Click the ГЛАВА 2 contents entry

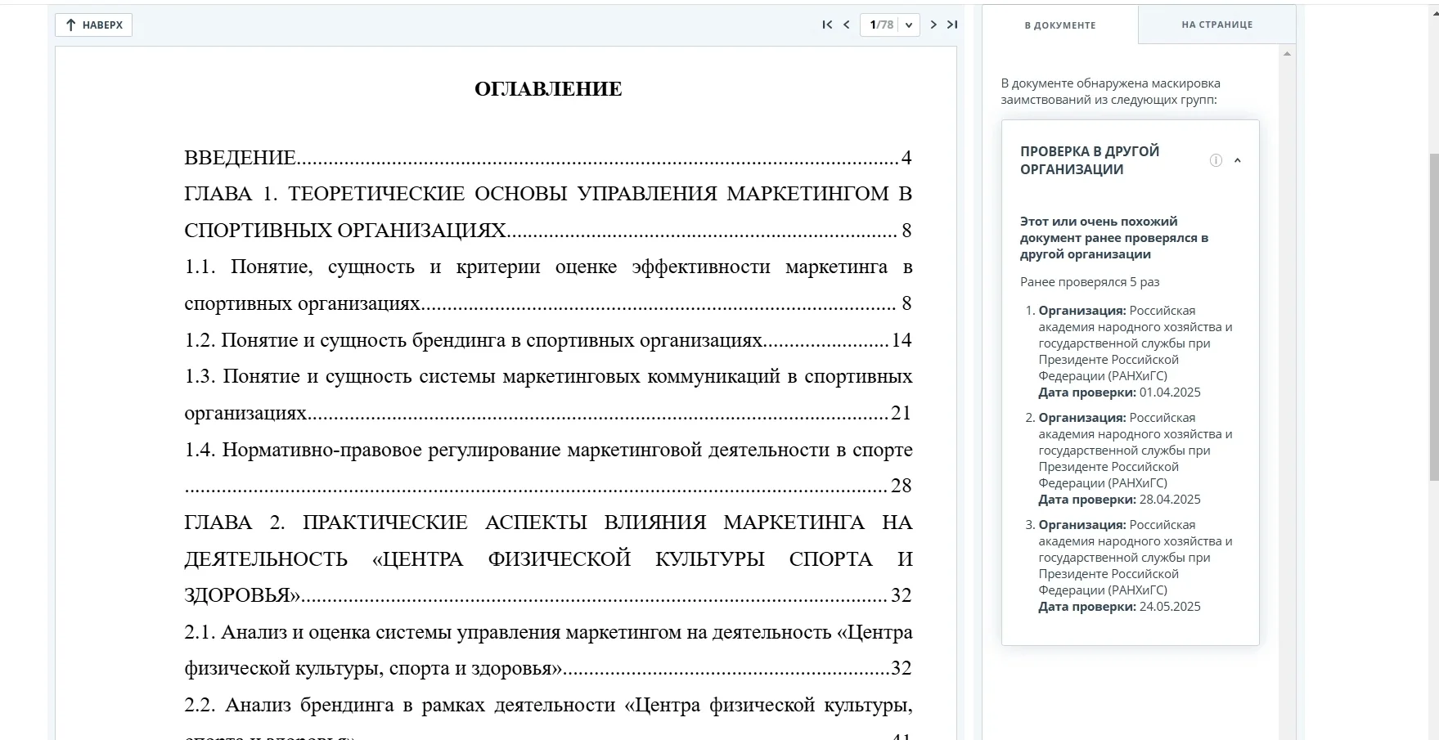(x=548, y=558)
